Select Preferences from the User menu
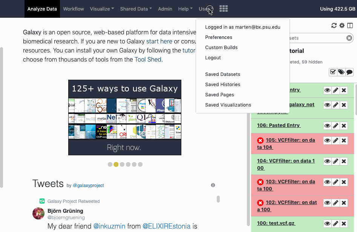 [219, 37]
